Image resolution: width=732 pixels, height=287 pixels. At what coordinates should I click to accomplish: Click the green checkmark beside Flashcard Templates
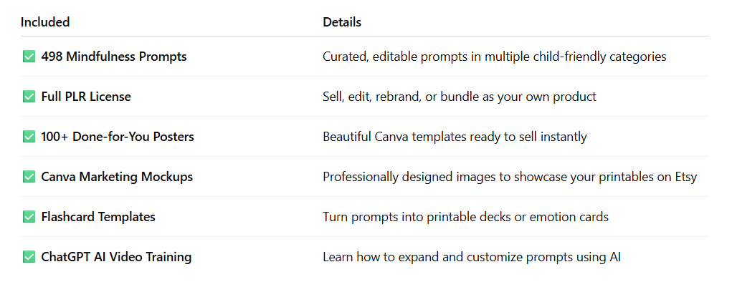[x=29, y=217]
